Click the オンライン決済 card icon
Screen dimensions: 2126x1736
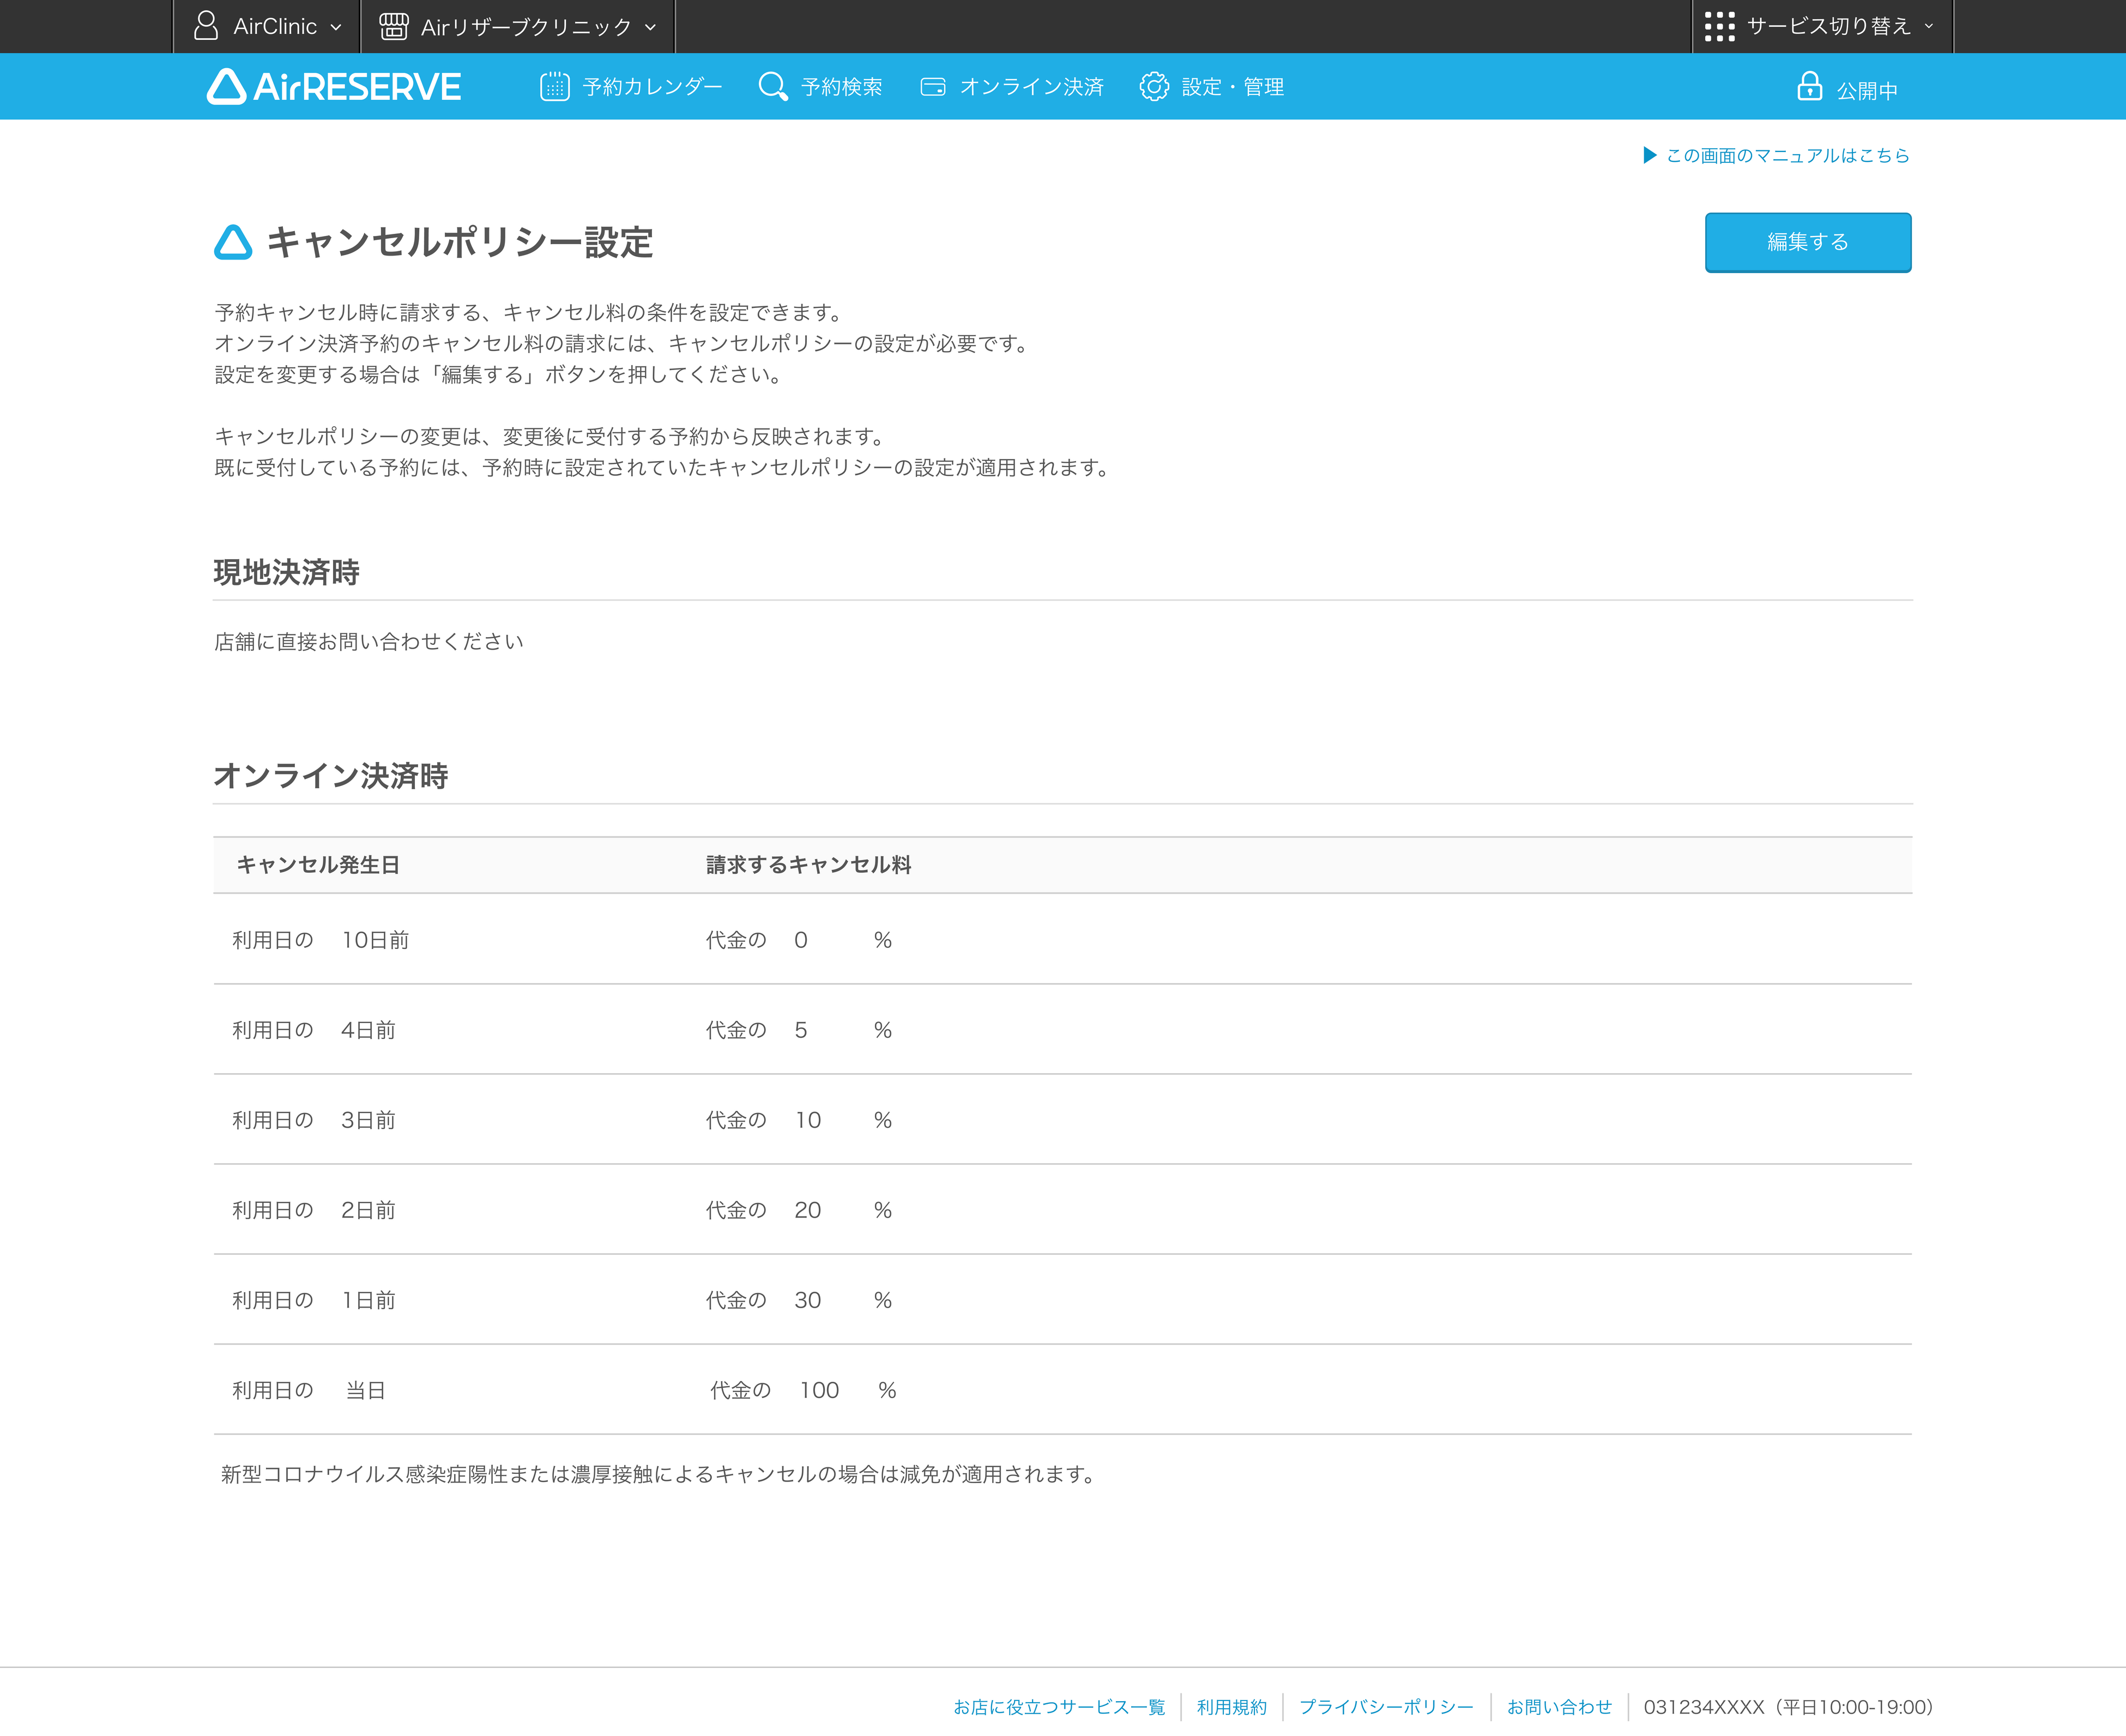(x=933, y=87)
